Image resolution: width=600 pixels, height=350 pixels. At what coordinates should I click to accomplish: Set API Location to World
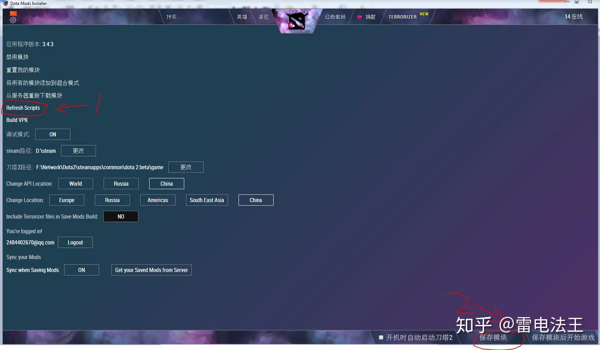point(75,184)
